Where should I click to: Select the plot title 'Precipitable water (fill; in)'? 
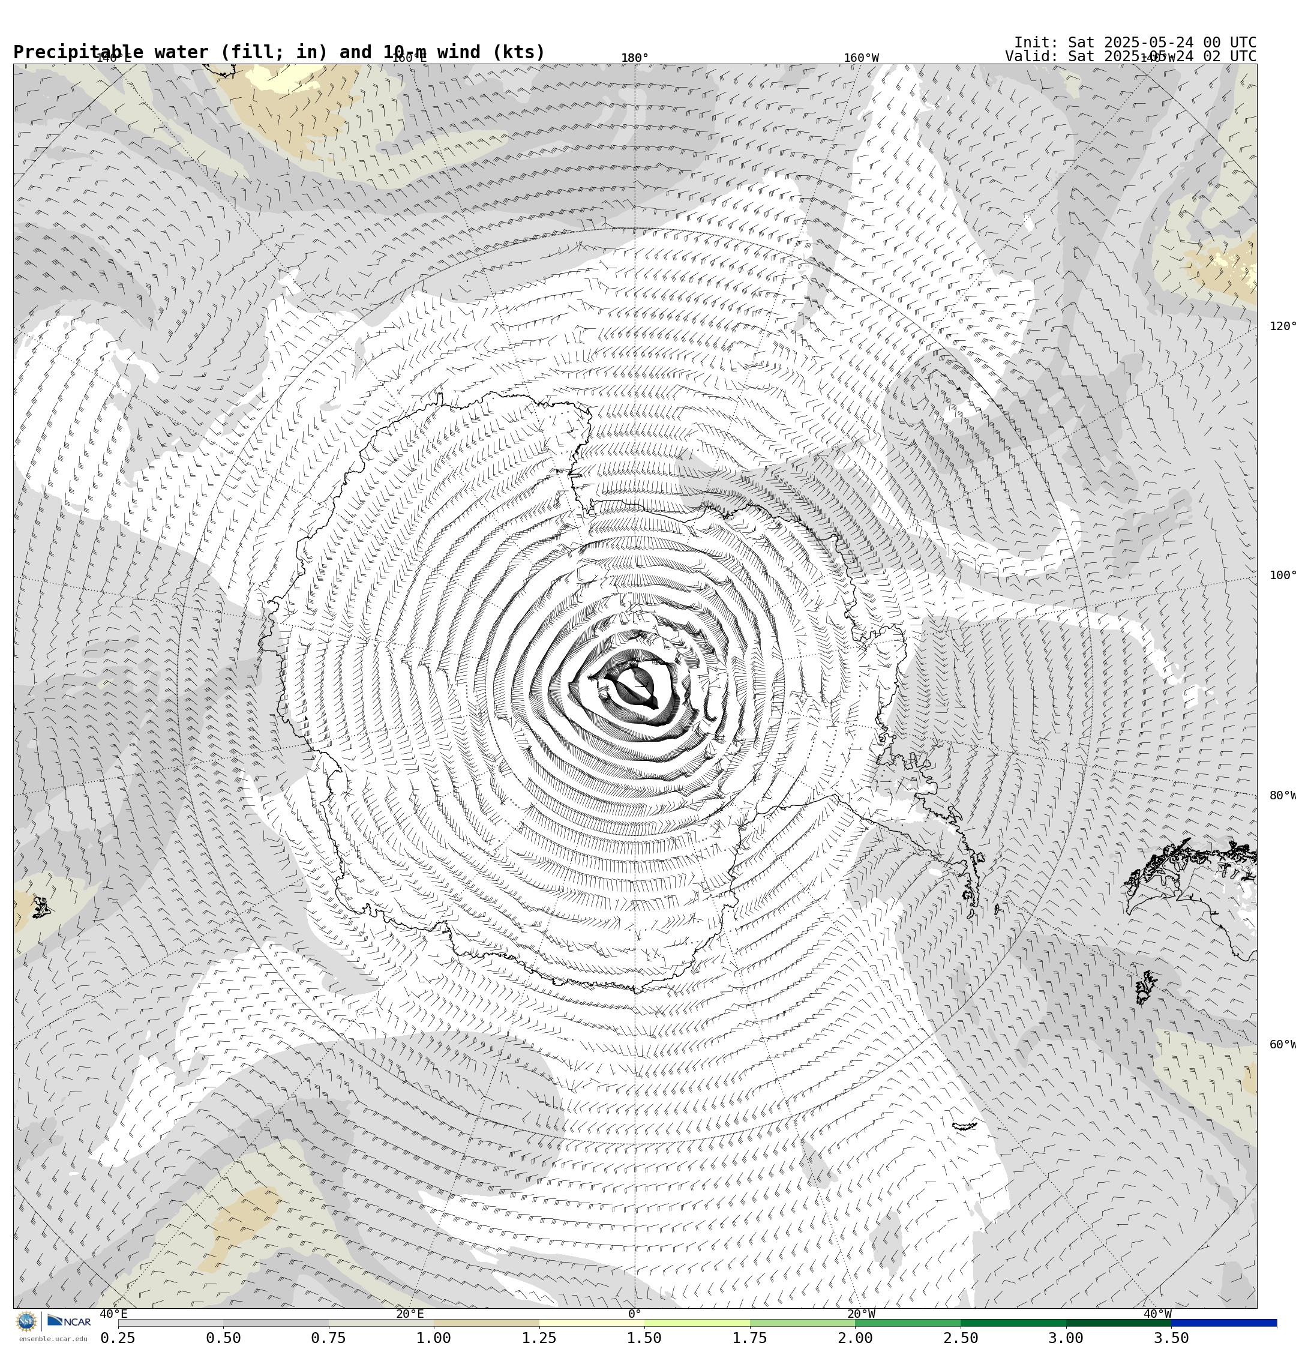tap(171, 52)
